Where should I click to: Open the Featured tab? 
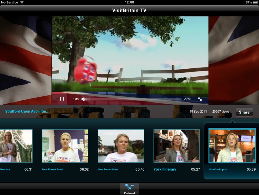click(x=129, y=189)
